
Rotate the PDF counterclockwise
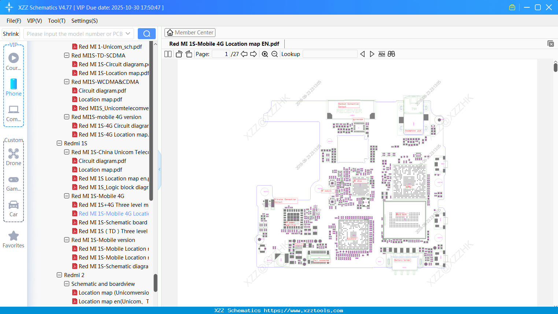click(x=179, y=54)
